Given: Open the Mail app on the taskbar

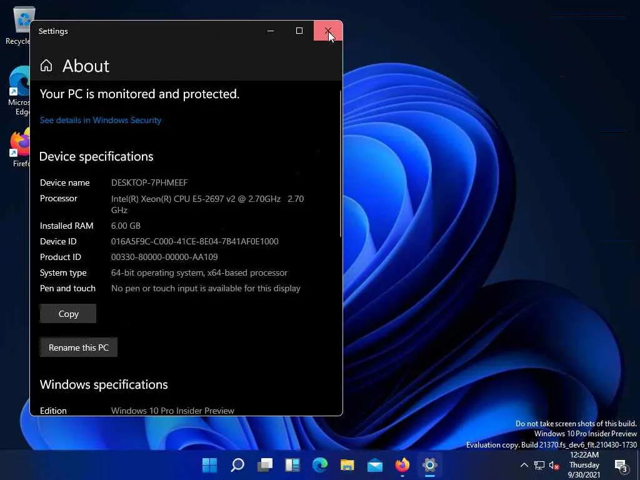Looking at the screenshot, I should pyautogui.click(x=375, y=464).
